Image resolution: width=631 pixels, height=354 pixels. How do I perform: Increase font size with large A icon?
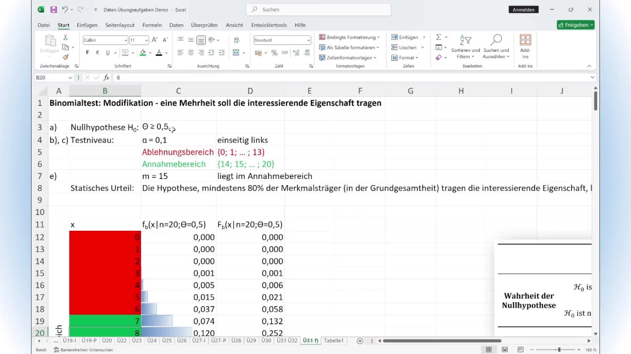[x=155, y=40]
